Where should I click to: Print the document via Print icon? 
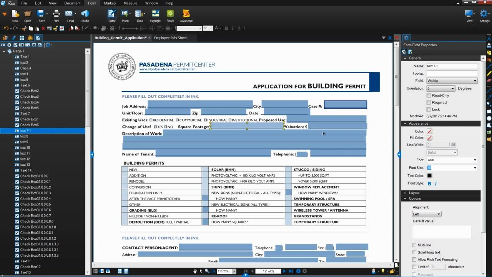point(56,15)
